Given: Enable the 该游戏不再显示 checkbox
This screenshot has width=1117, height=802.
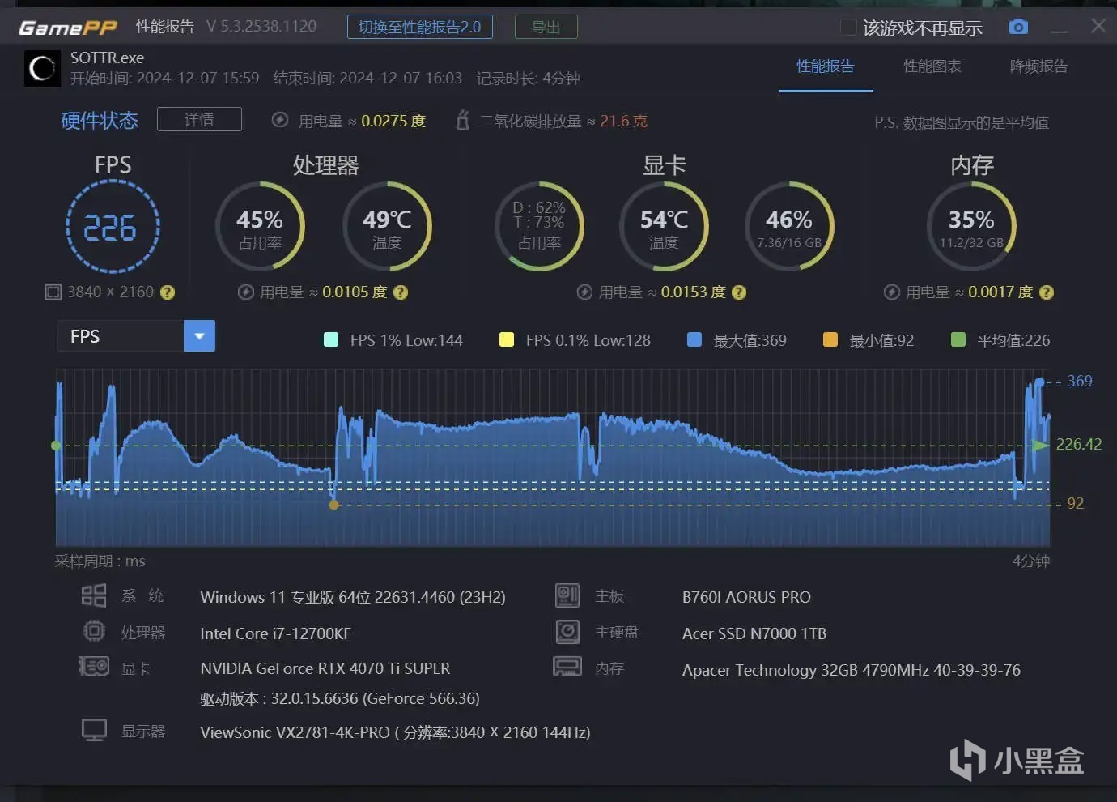Looking at the screenshot, I should tap(848, 28).
